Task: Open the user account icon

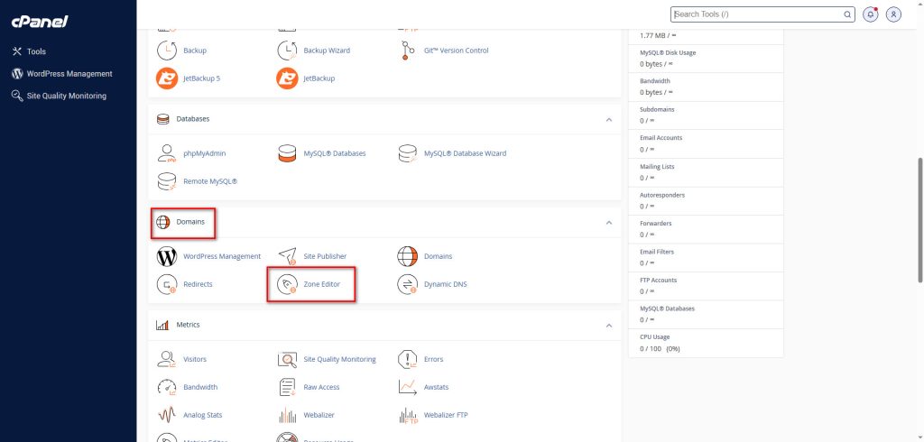Action: [893, 14]
